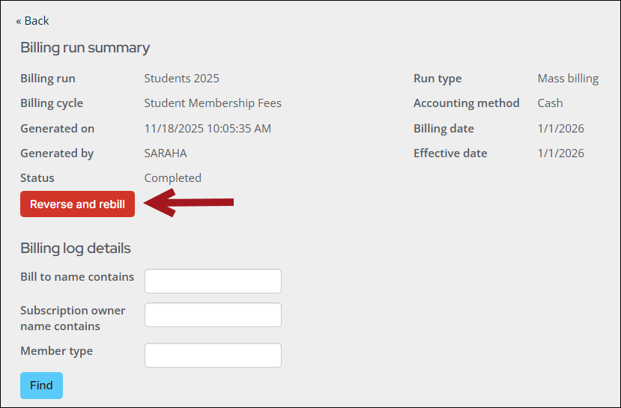
Task: Click the Billing log details heading
Action: [x=75, y=249]
